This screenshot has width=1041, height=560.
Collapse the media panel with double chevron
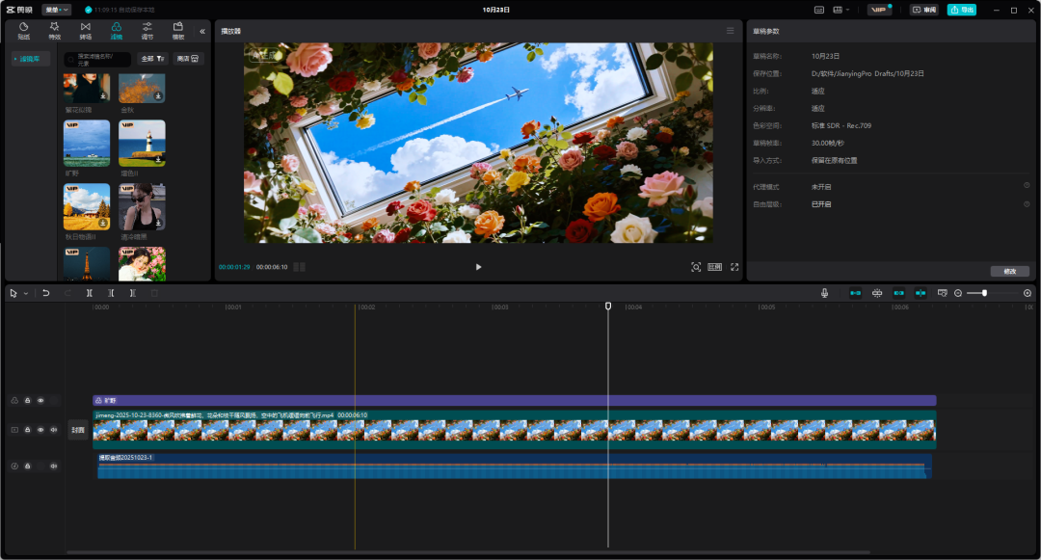(202, 31)
